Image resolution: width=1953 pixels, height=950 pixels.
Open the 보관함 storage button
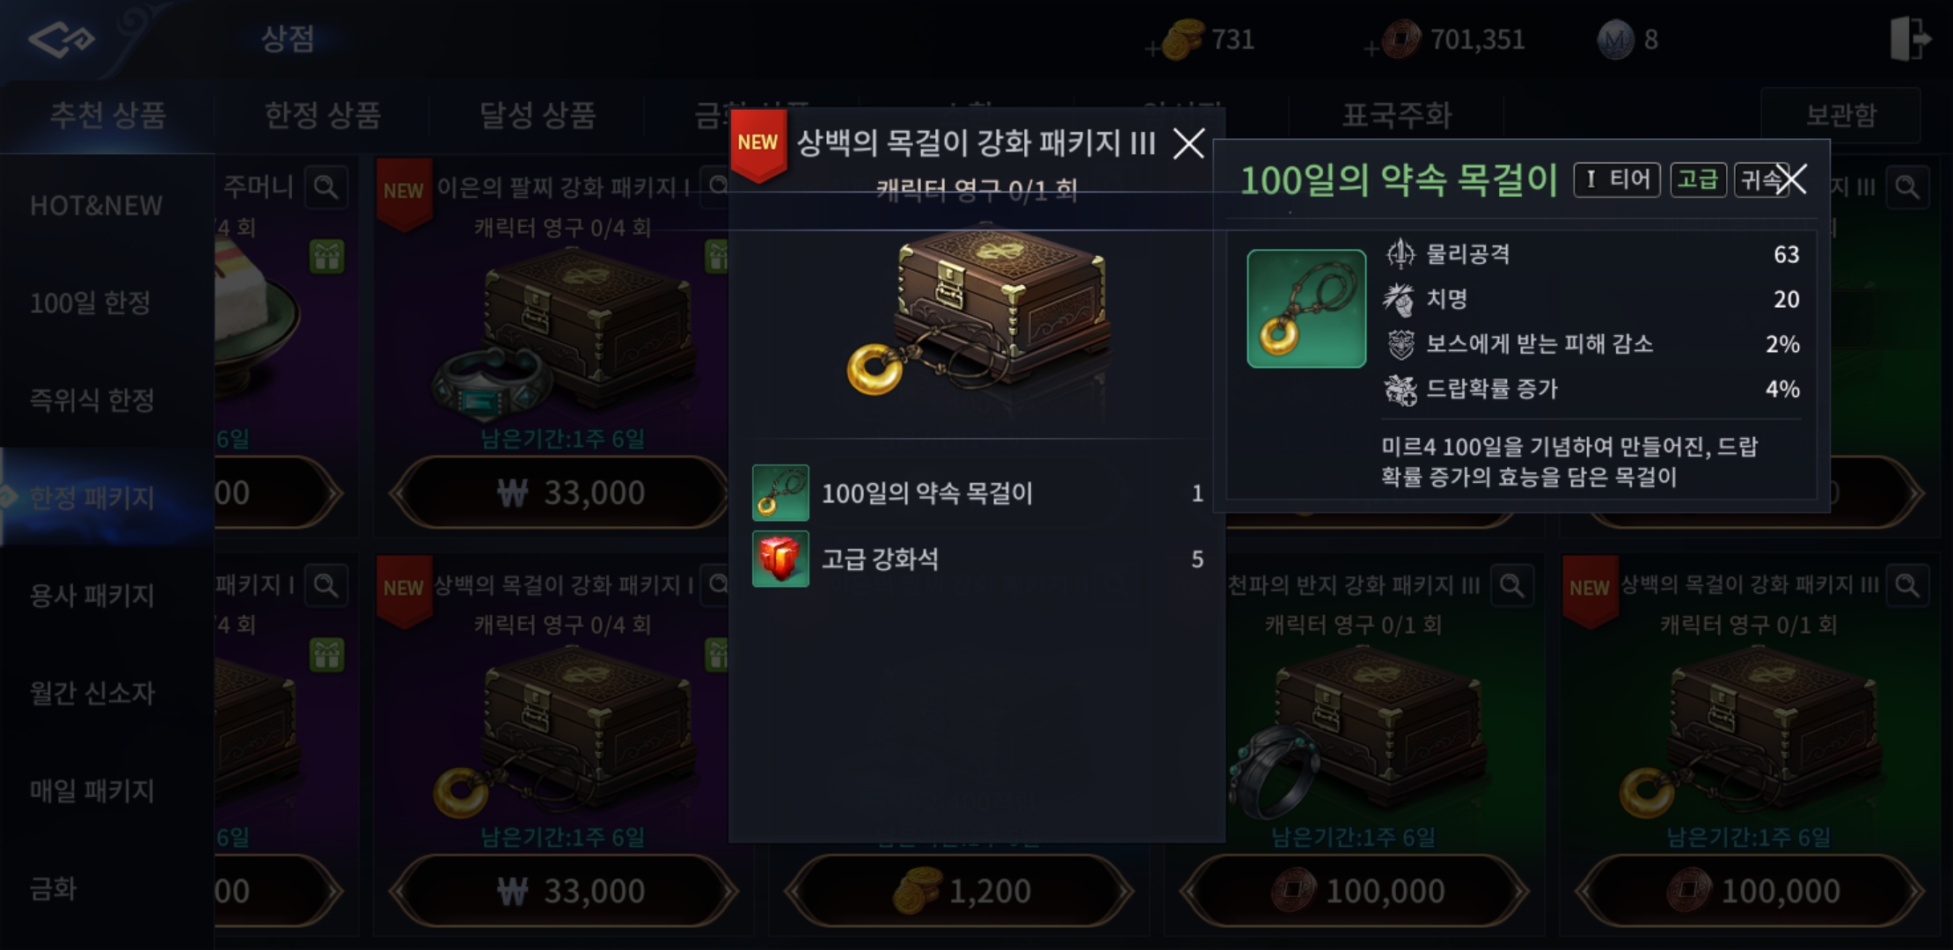click(1840, 115)
